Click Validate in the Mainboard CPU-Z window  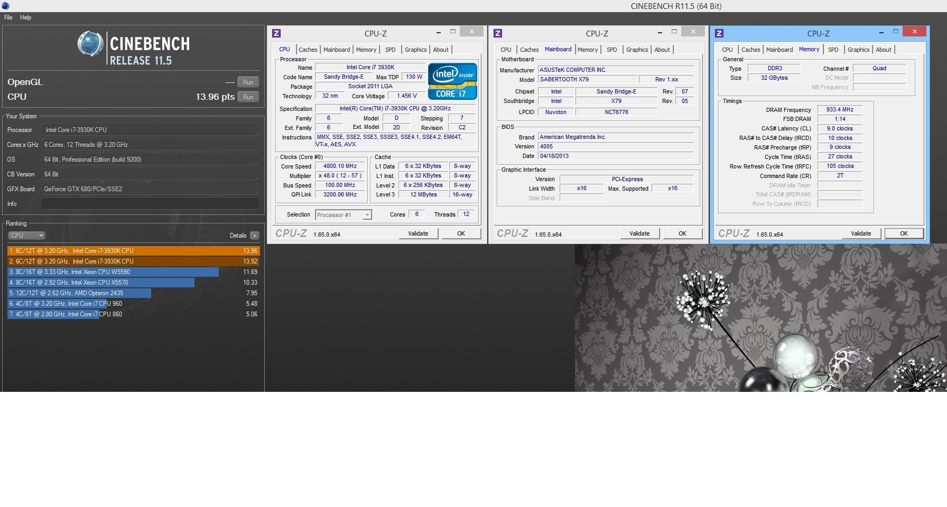click(639, 233)
